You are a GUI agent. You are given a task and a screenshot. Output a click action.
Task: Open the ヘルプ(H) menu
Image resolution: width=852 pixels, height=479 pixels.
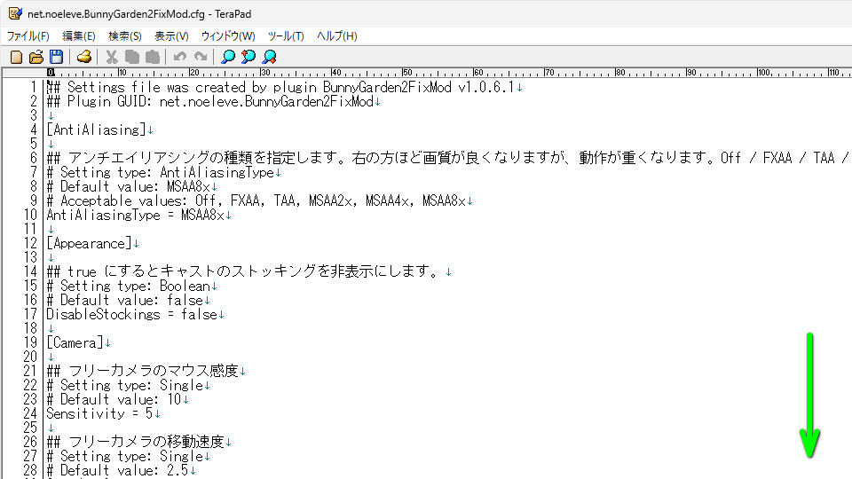(x=337, y=36)
